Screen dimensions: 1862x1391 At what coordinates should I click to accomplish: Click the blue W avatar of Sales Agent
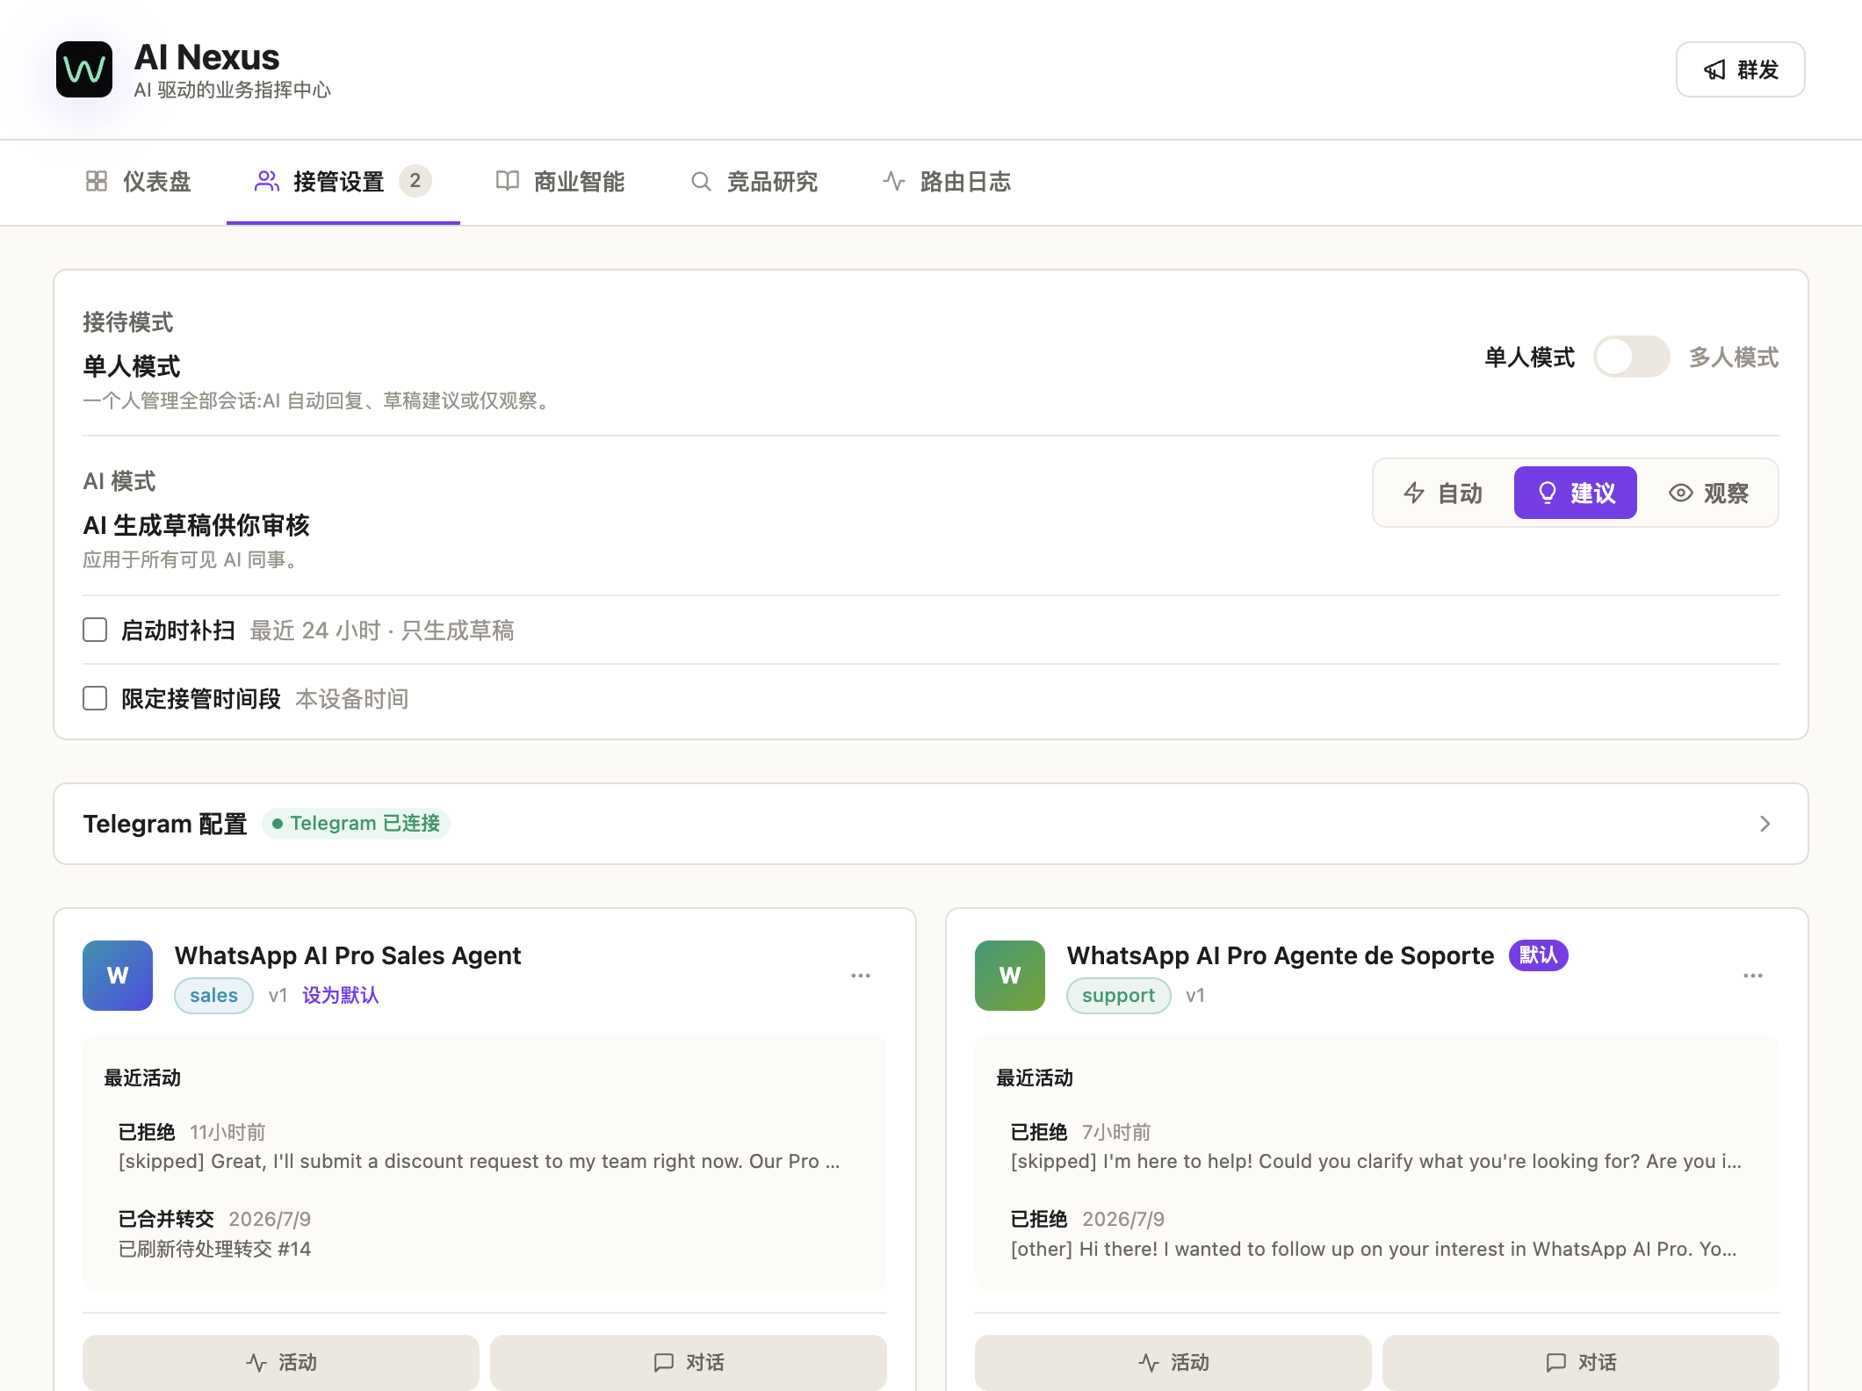tap(118, 976)
